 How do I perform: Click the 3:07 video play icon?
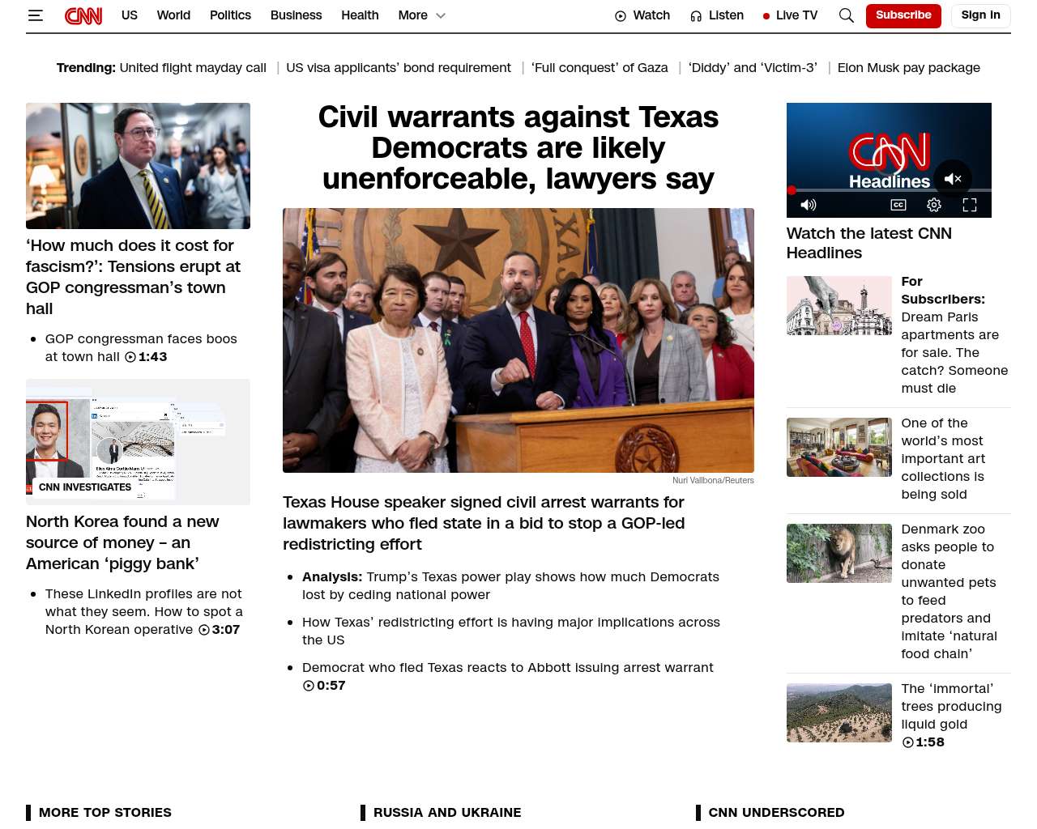(x=204, y=630)
